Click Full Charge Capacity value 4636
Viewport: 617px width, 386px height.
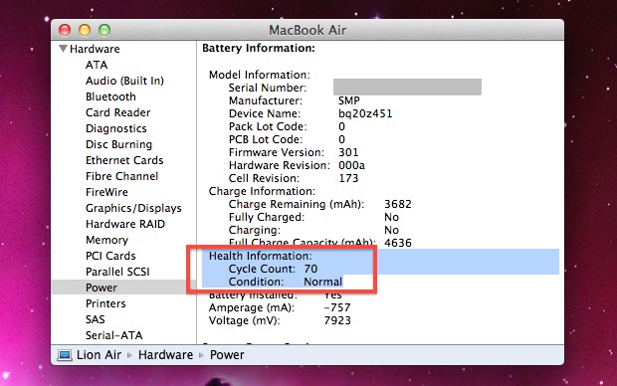(x=398, y=243)
